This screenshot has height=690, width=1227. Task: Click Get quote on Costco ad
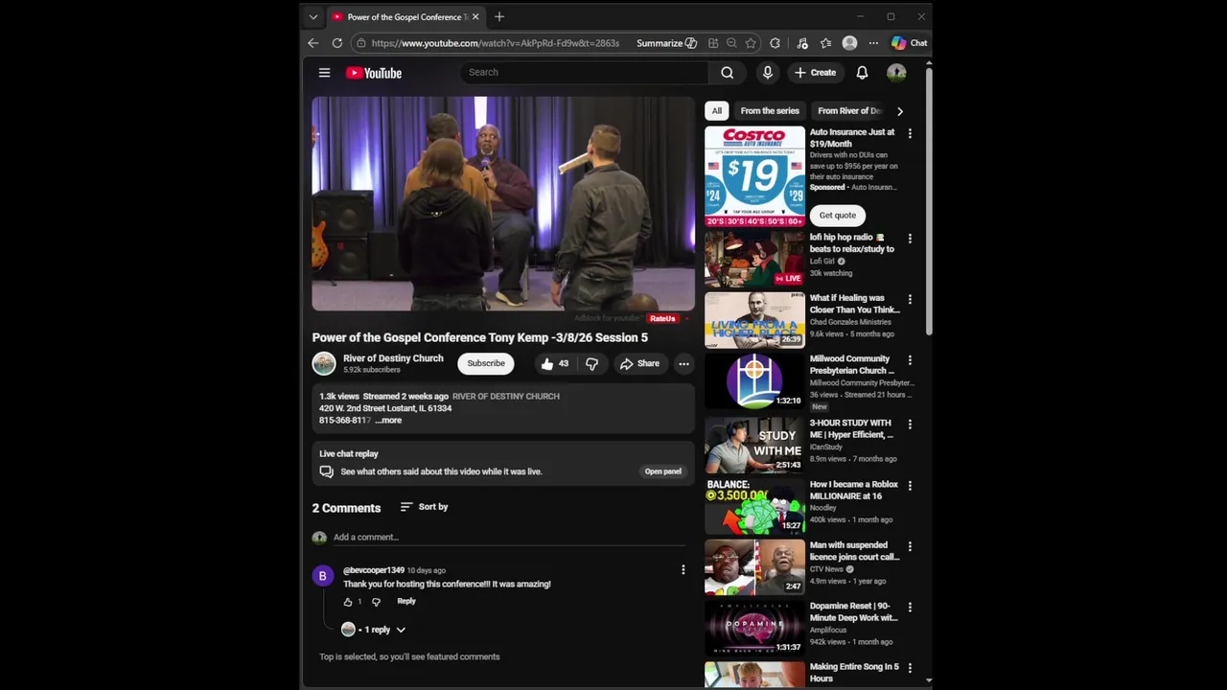[x=837, y=216]
